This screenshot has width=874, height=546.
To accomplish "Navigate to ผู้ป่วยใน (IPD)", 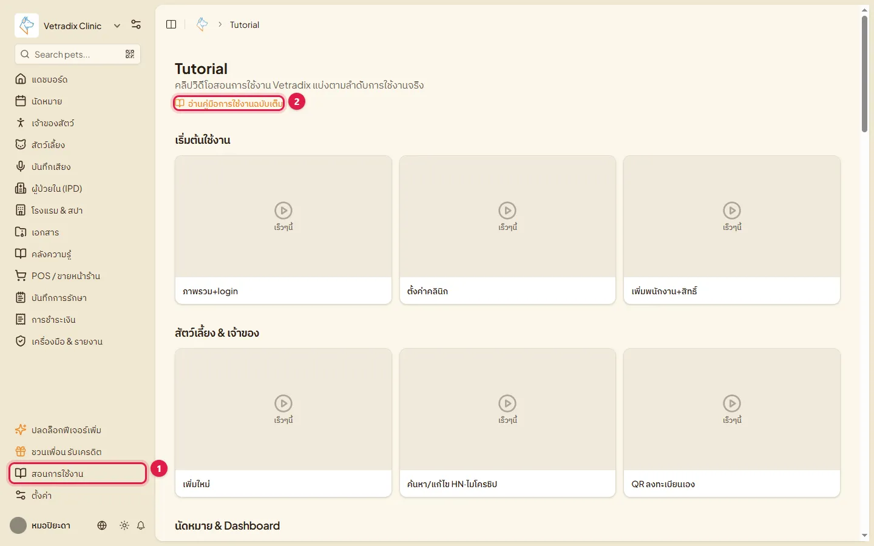I will pyautogui.click(x=78, y=189).
